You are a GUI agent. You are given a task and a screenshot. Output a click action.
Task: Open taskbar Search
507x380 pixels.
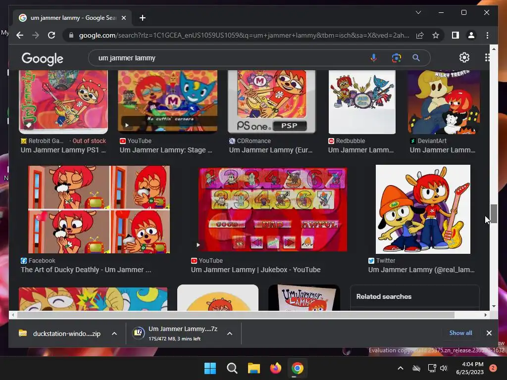(x=232, y=368)
